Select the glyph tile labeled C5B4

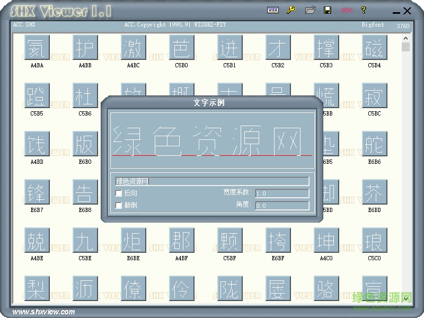pos(375,47)
